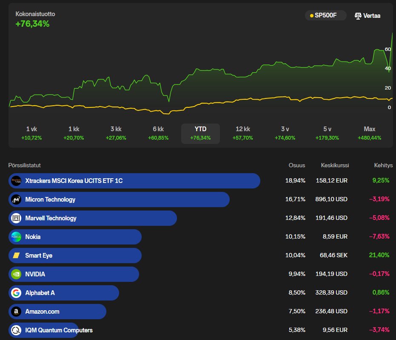
Task: Show the 5 v return period
Action: pos(327,133)
